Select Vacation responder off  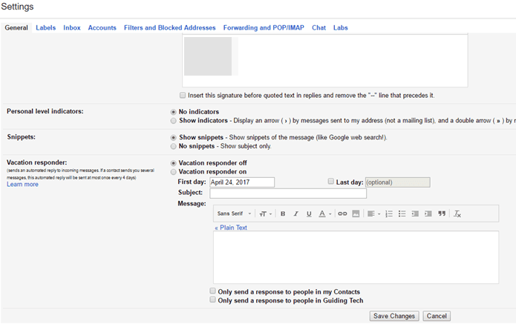pos(174,163)
